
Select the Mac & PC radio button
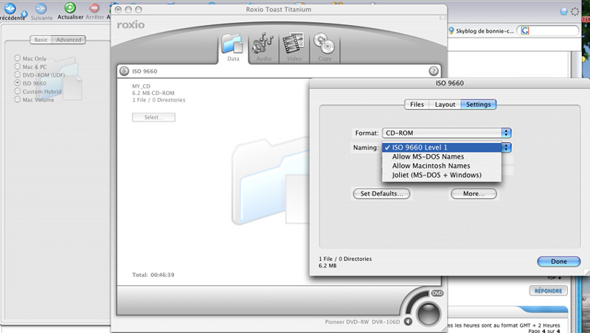(17, 66)
